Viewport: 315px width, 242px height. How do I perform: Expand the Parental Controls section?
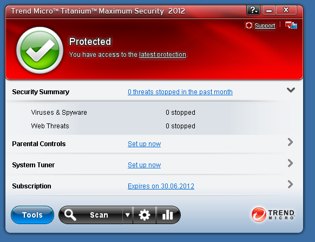click(290, 142)
